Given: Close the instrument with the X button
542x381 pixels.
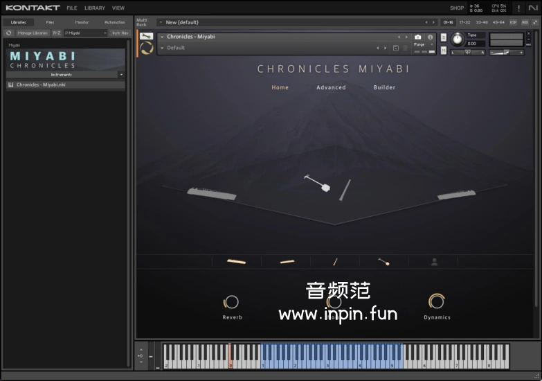Looking at the screenshot, I should (529, 33).
